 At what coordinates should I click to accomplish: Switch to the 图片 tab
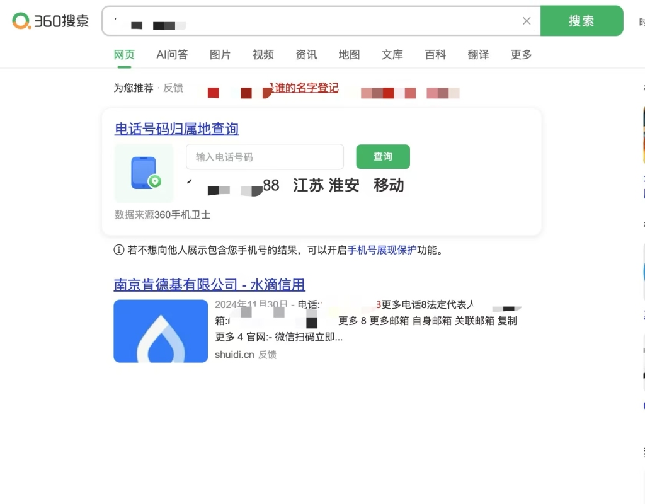coord(220,55)
